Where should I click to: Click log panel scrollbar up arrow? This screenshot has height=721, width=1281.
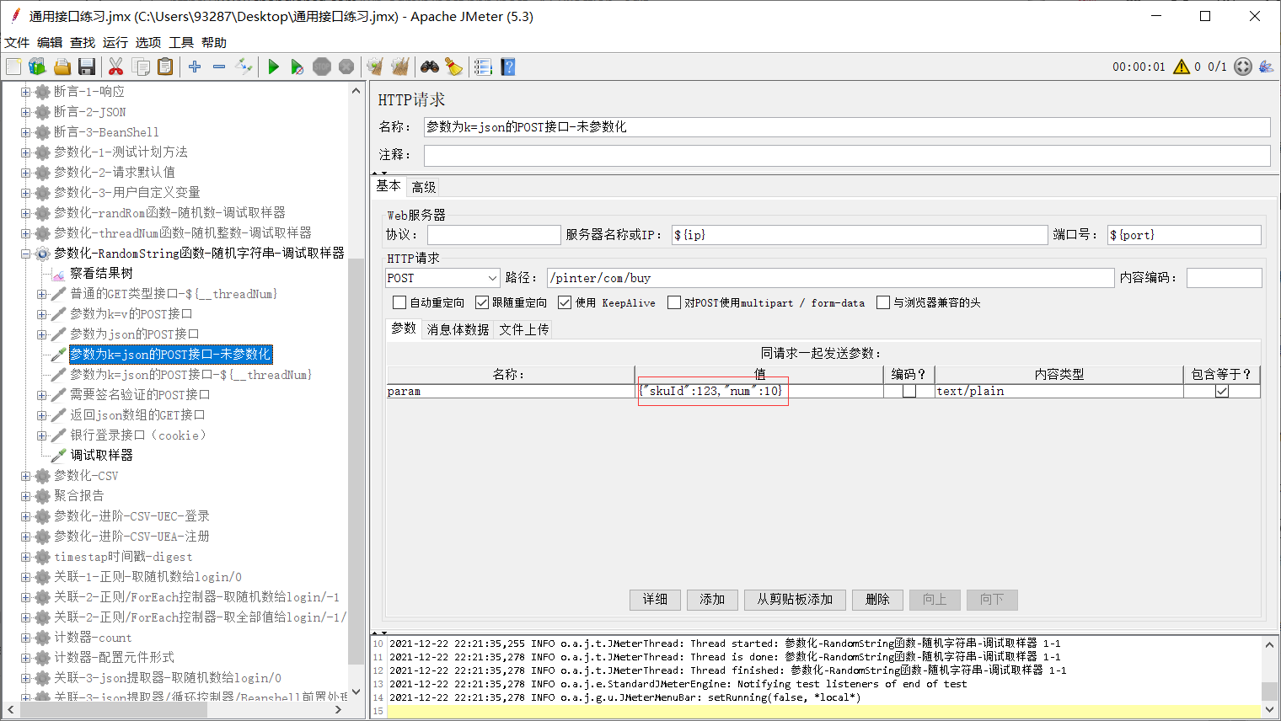coord(1269,644)
